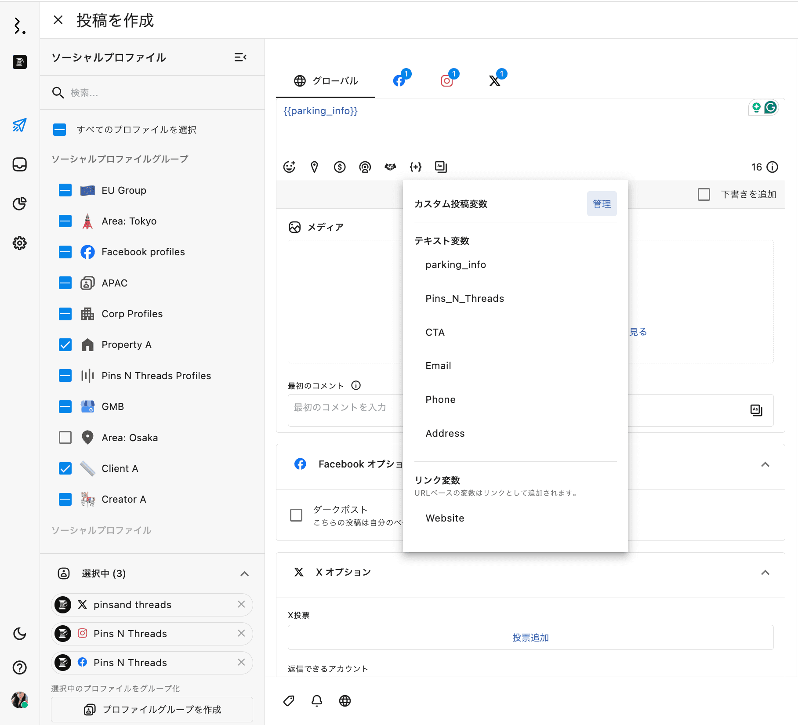Click the 管理 button in variables popup
This screenshot has width=798, height=725.
coord(602,204)
